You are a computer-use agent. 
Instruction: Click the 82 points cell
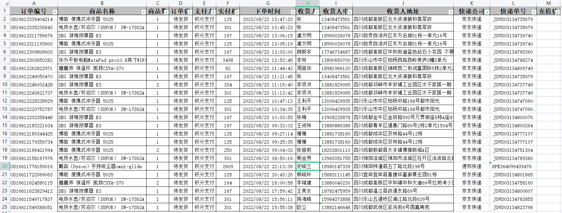click(x=228, y=68)
